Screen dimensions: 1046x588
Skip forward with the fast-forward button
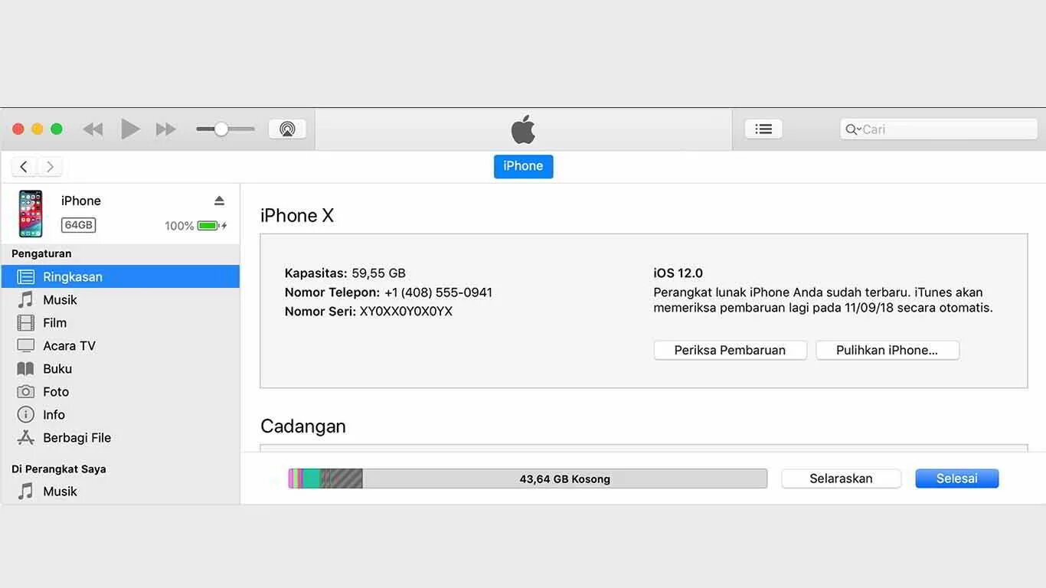(x=166, y=129)
